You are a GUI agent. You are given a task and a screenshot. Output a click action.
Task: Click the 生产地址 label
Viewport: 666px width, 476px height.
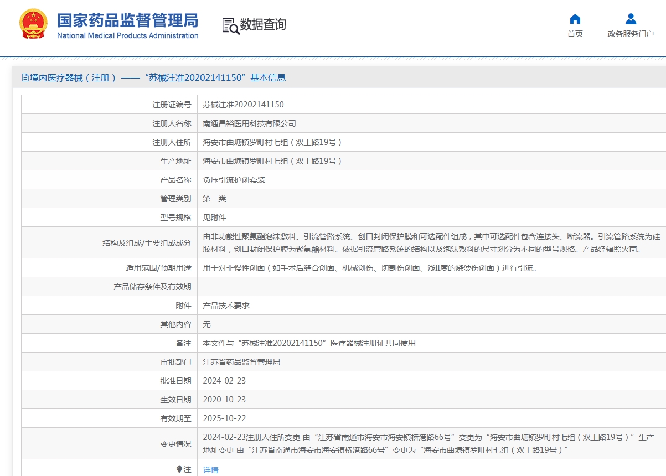click(175, 161)
